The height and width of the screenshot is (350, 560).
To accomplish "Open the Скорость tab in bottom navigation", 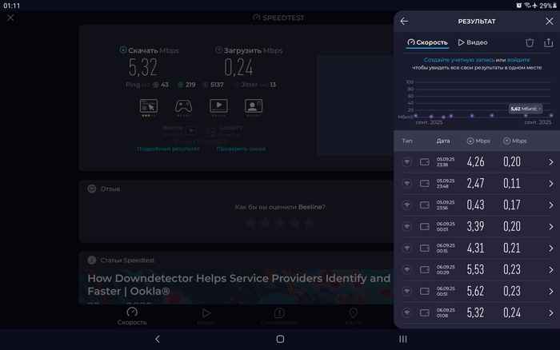I will tap(132, 317).
